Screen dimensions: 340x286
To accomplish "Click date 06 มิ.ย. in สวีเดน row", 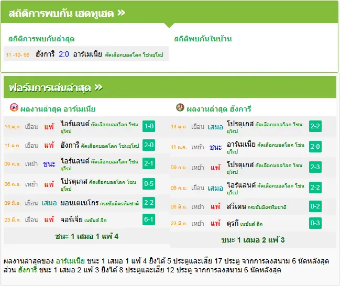I will [x=179, y=206].
